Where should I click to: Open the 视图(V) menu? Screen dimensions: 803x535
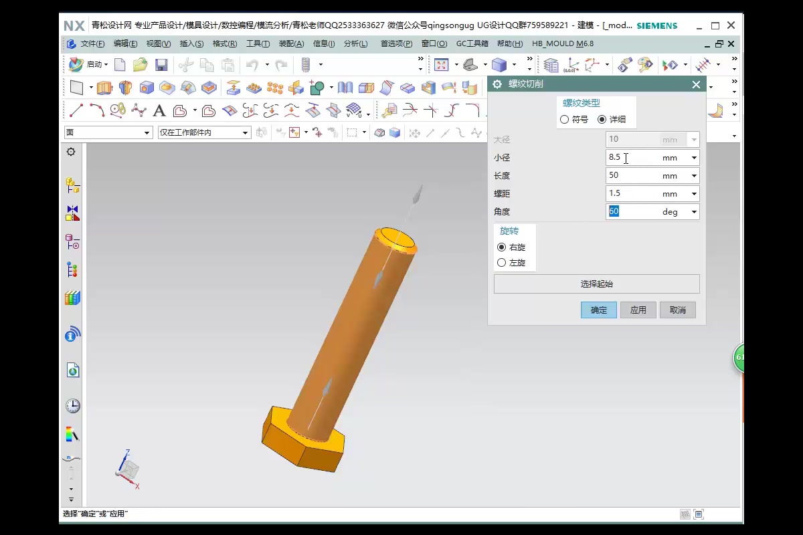(159, 43)
